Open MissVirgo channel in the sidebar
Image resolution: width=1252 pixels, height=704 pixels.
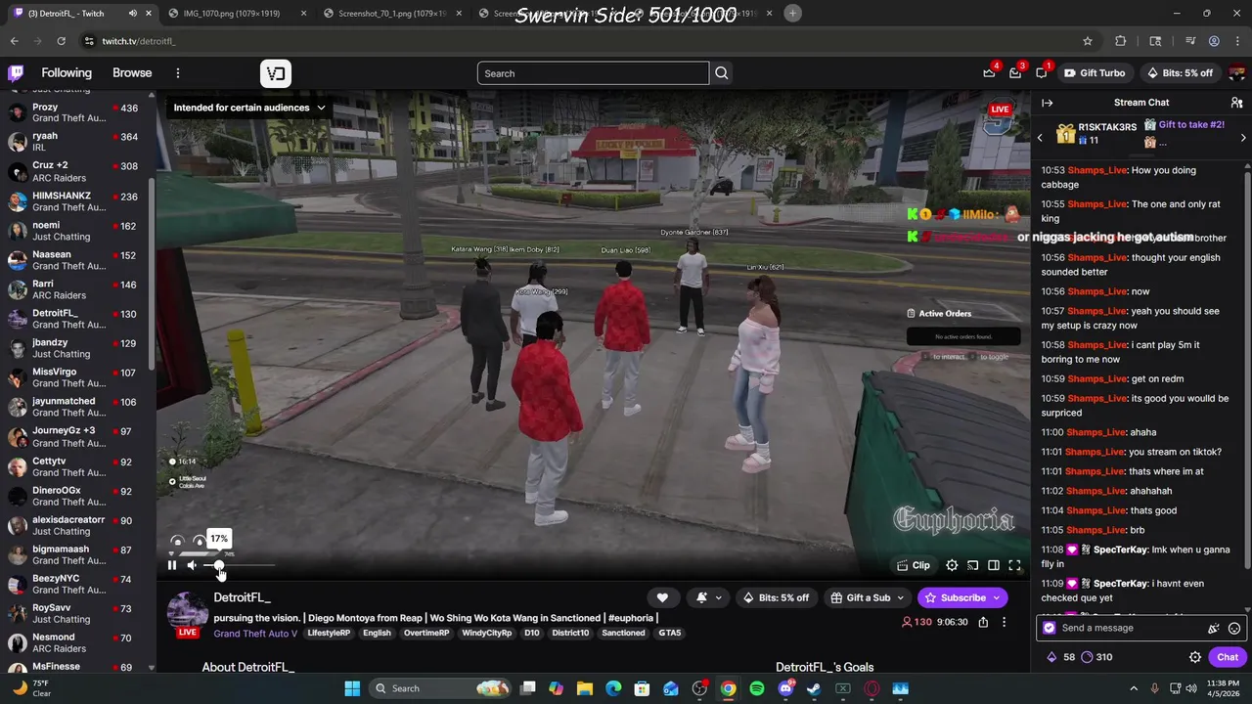click(74, 378)
